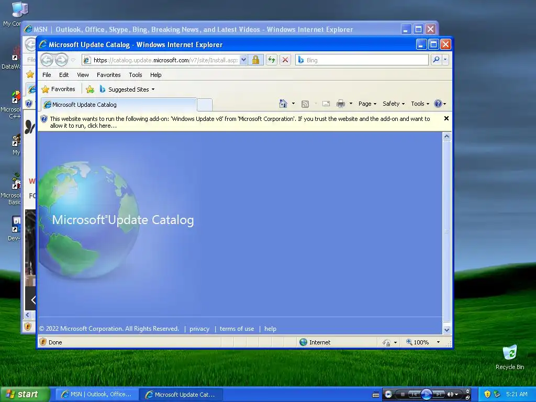Viewport: 536px width, 402px height.
Task: Click the Forward navigation arrow in Update Catalog window
Action: (x=62, y=60)
